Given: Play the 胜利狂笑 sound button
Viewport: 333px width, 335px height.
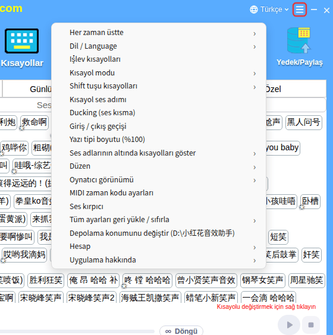Looking at the screenshot, I should (x=46, y=280).
